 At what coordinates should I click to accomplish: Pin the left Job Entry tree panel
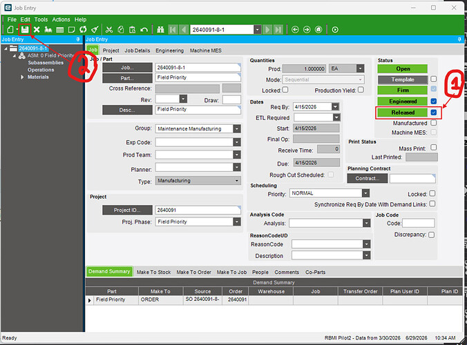pyautogui.click(x=78, y=39)
